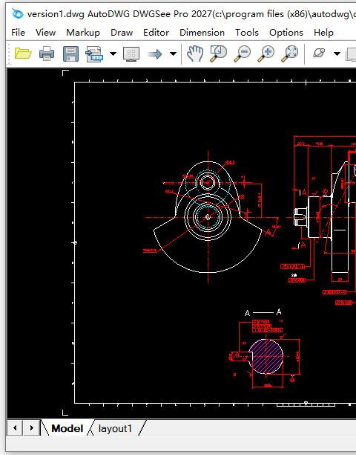This screenshot has height=455, width=356.
Task: Switch to the layout1 tab
Action: (115, 428)
